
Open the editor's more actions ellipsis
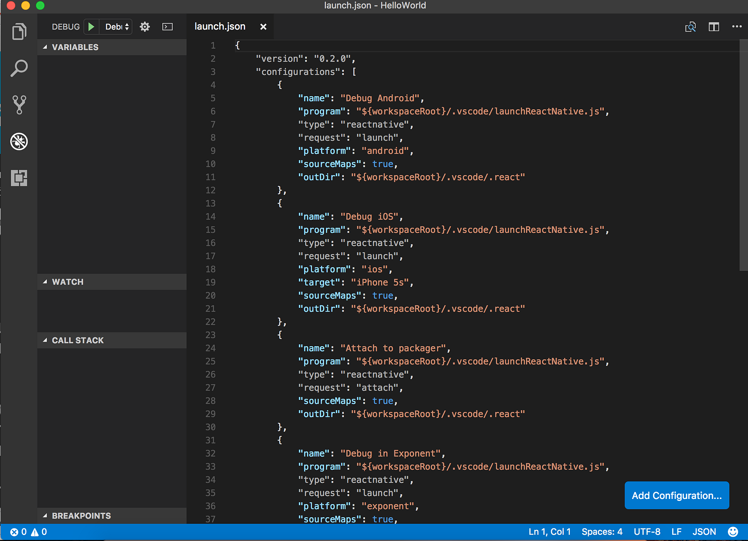(737, 27)
